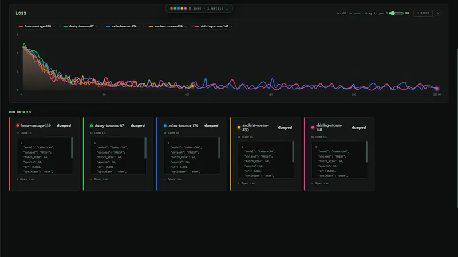This screenshot has height=257, width=458.
Task: Click page vertical scrollbar on right edge
Action: click(x=457, y=128)
